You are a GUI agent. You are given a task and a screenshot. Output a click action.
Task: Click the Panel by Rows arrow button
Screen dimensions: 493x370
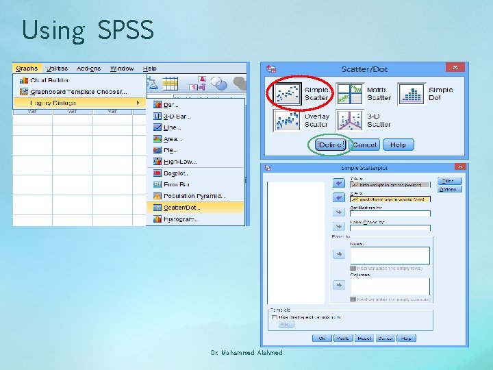[x=339, y=254]
